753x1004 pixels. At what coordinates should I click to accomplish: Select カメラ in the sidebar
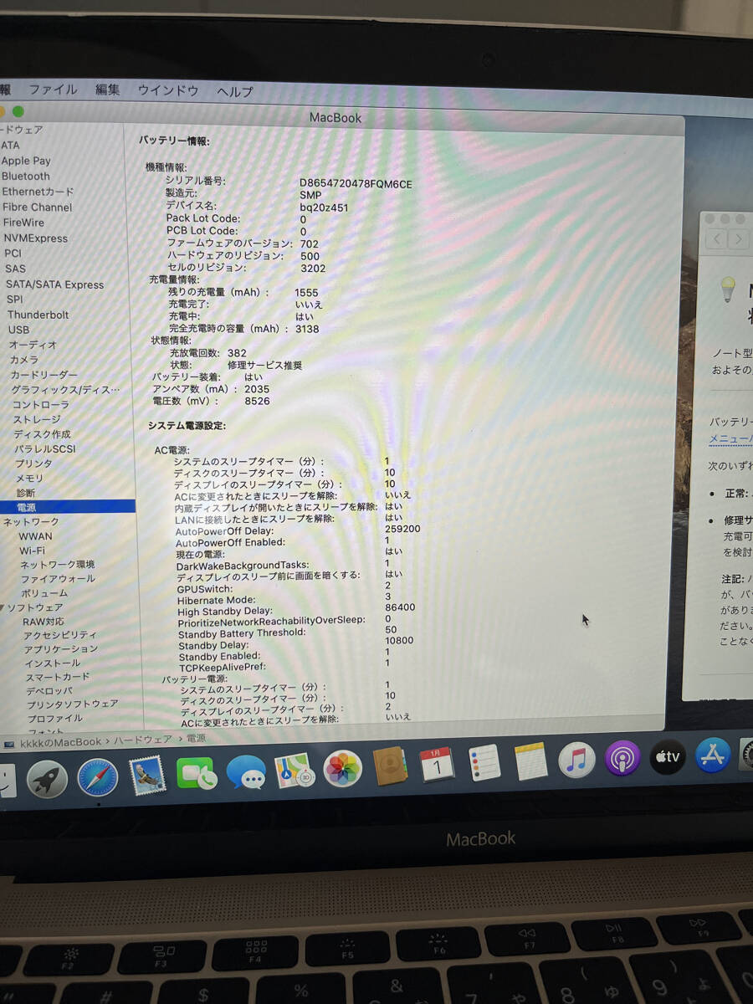click(x=23, y=360)
